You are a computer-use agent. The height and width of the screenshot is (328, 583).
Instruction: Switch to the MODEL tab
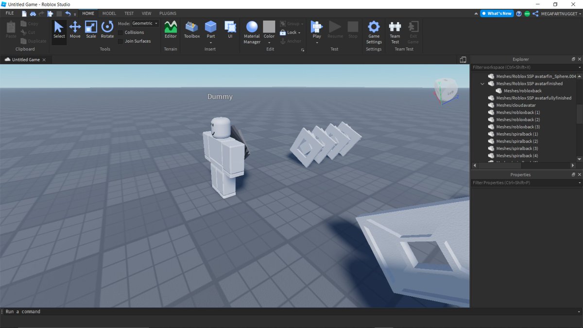click(109, 14)
